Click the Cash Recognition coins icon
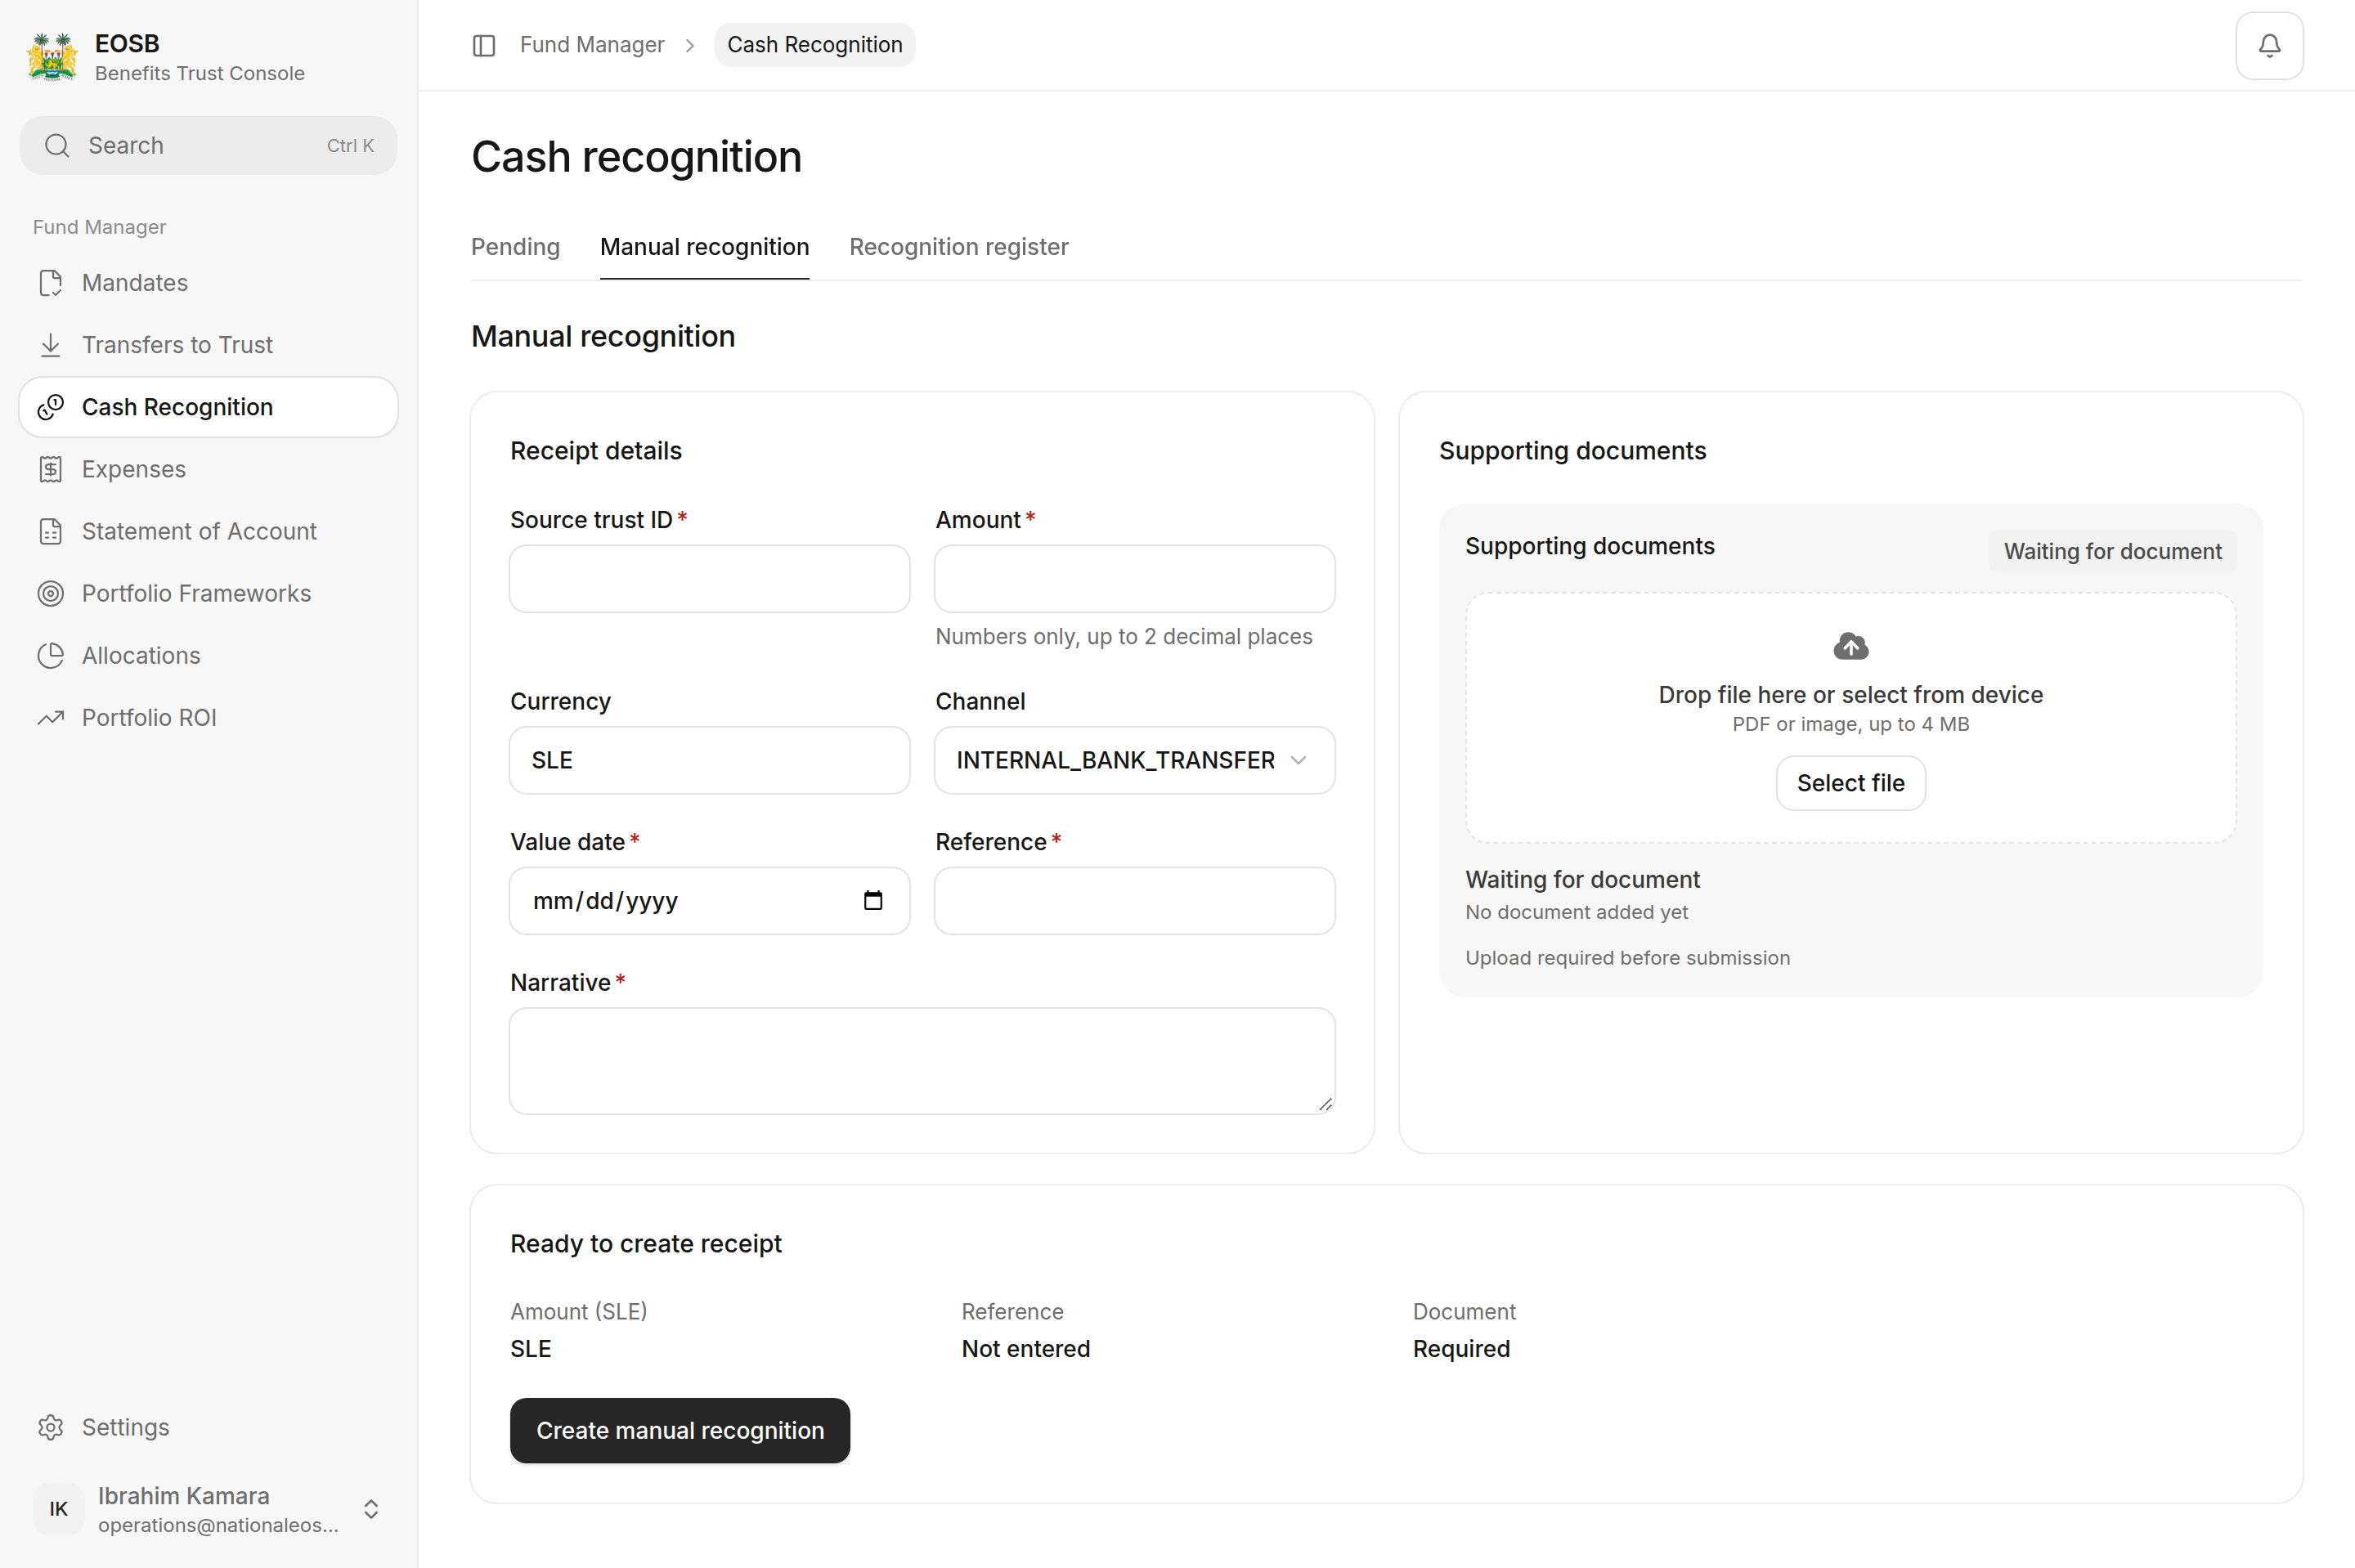 coord(51,407)
